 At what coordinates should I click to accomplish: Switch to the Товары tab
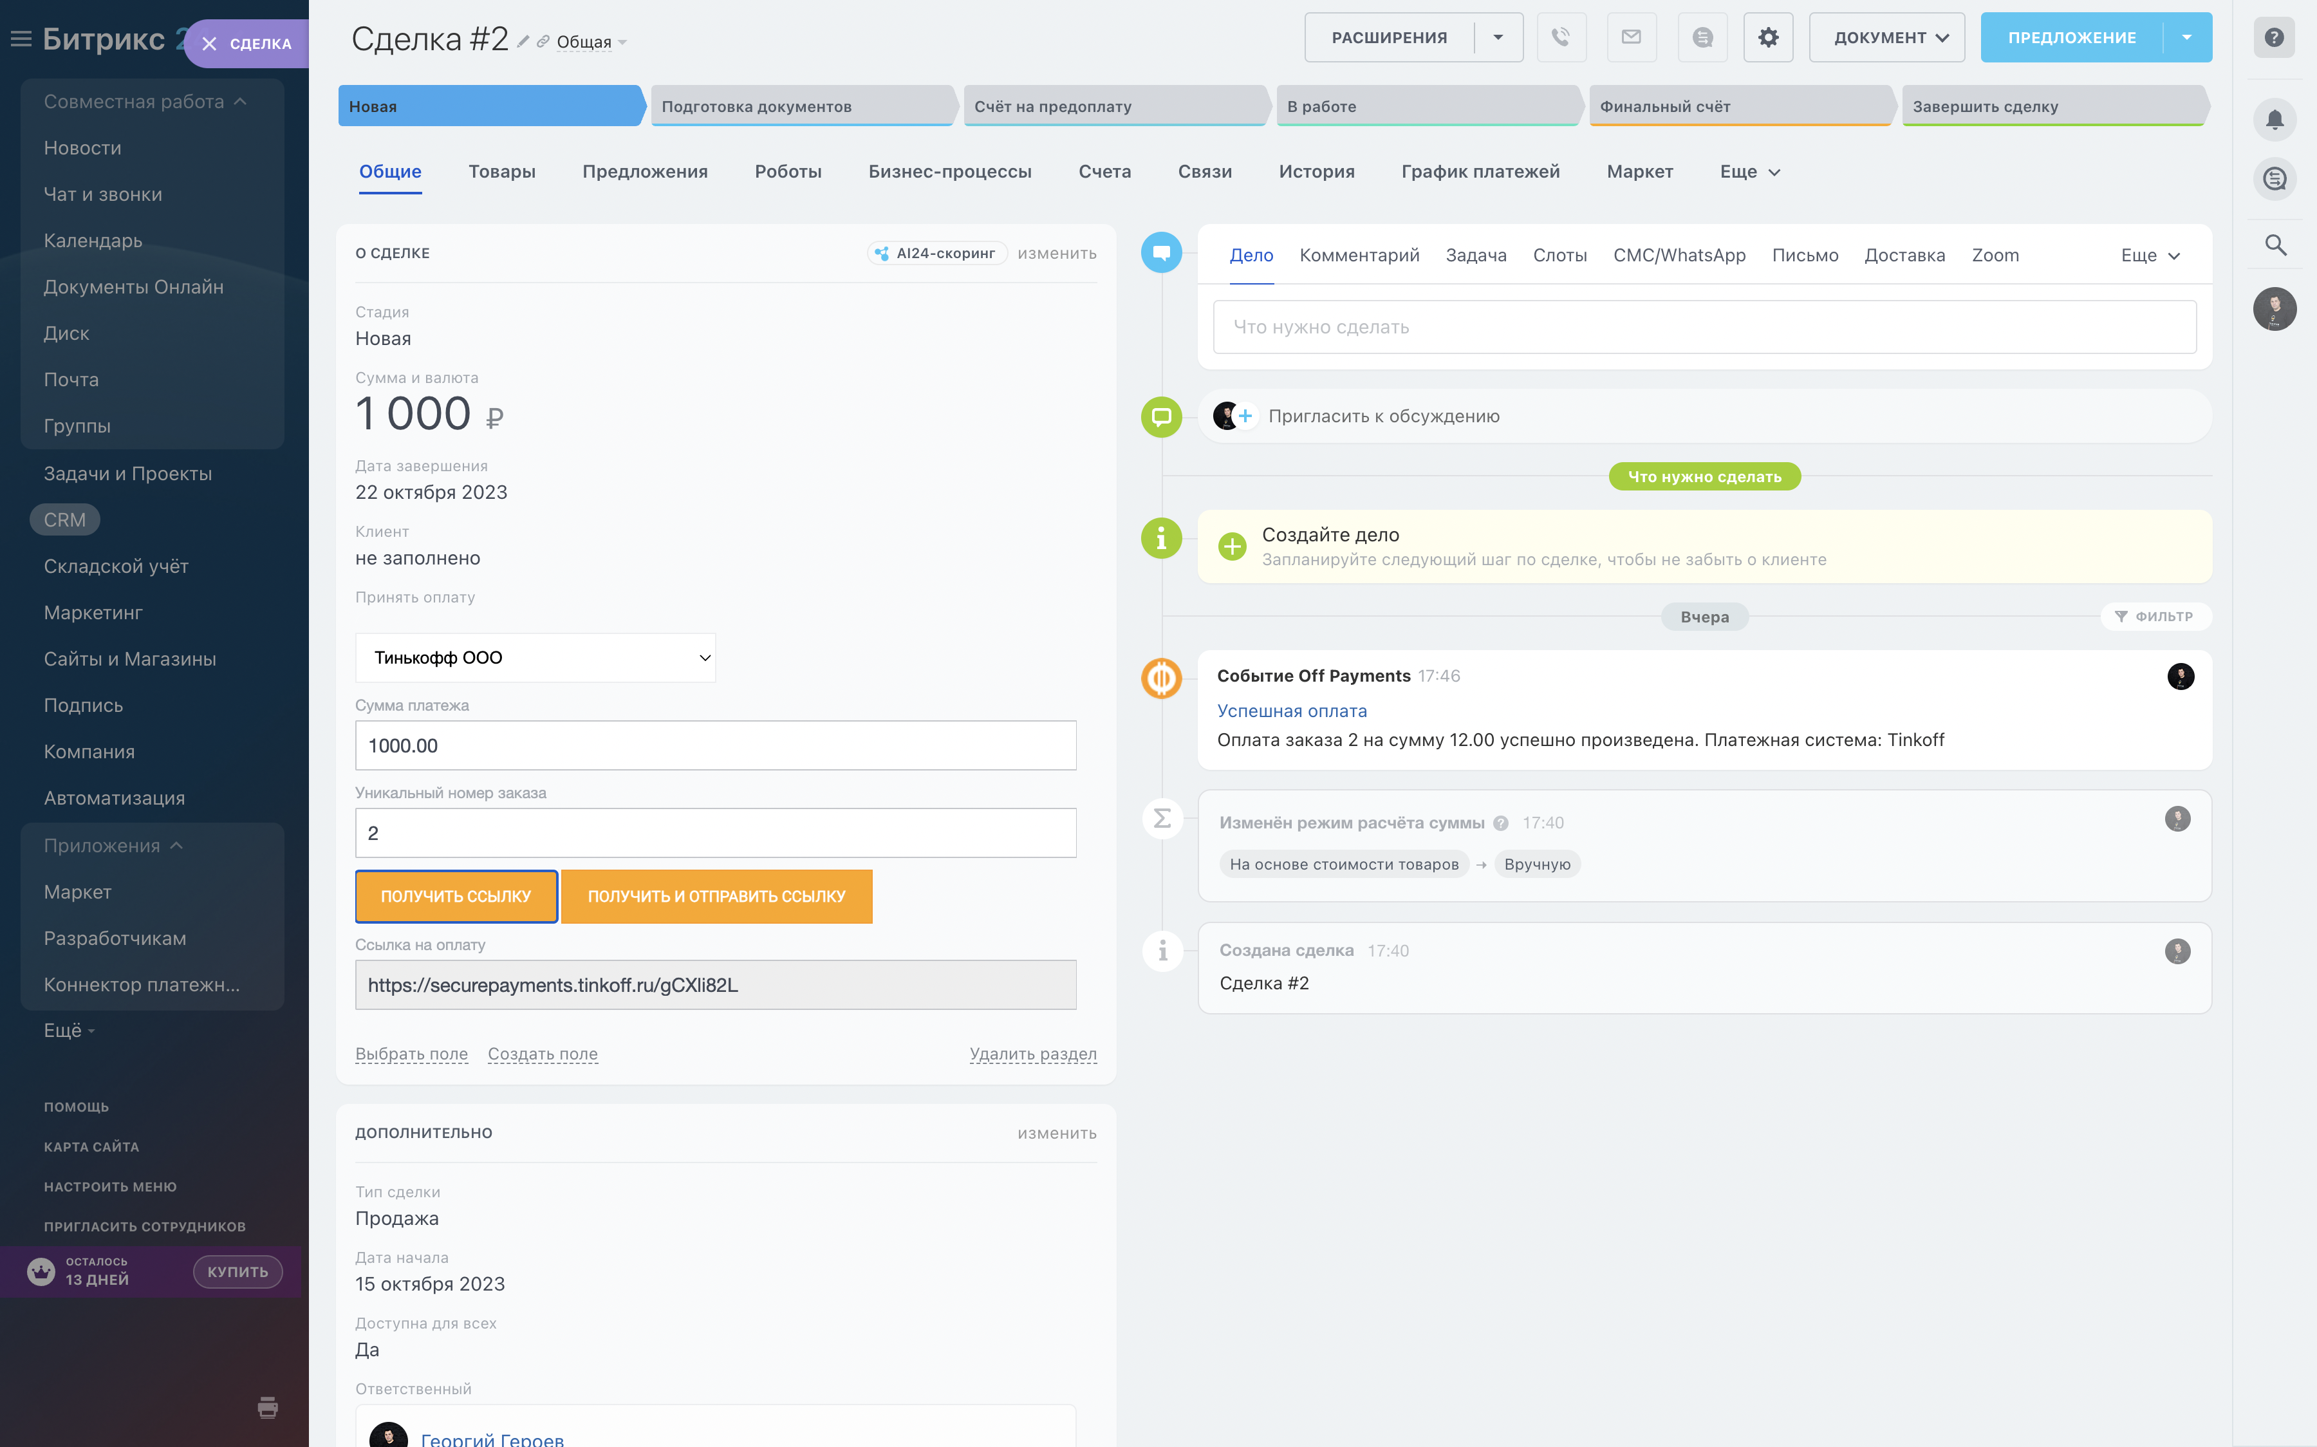coord(501,173)
